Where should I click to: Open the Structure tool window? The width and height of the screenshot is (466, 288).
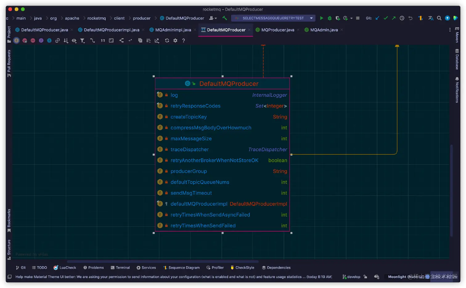click(x=9, y=249)
